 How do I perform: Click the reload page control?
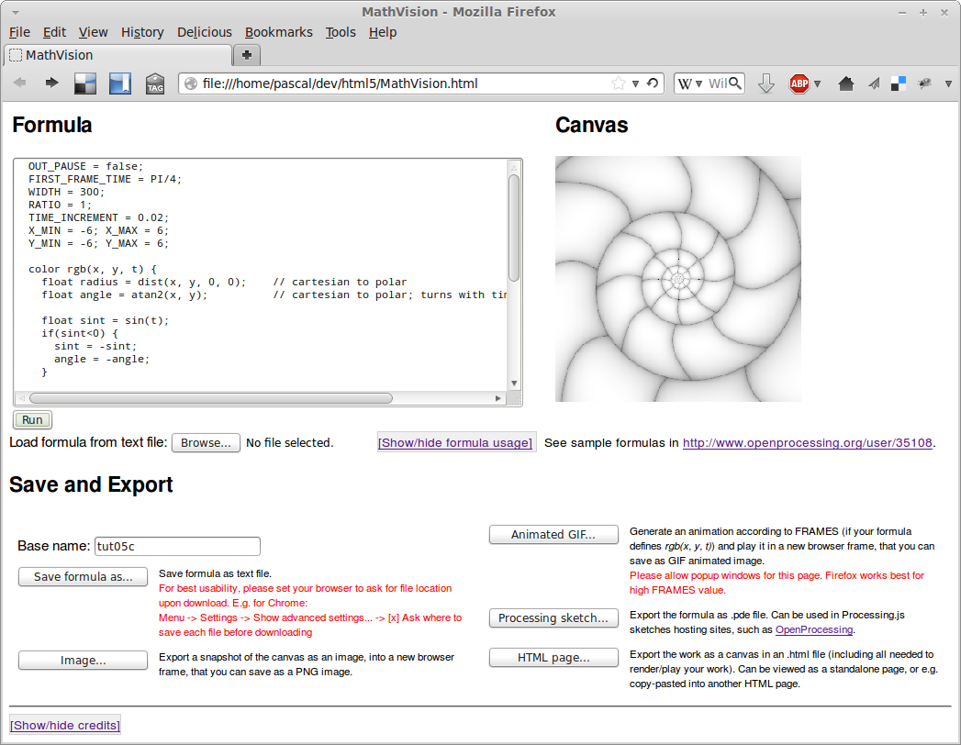pyautogui.click(x=652, y=83)
